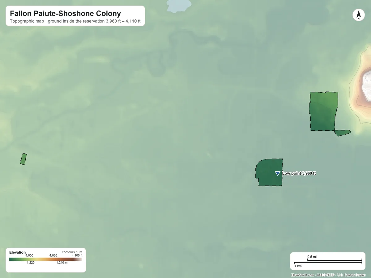Click the '0.5 mi' scale bar label

(312, 257)
